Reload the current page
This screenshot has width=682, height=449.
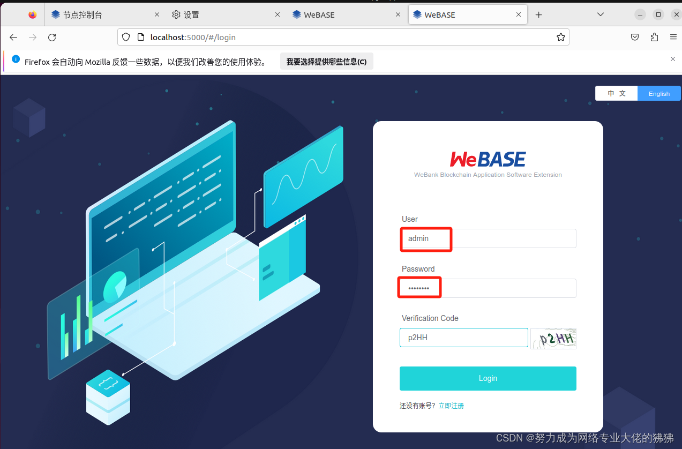click(51, 37)
